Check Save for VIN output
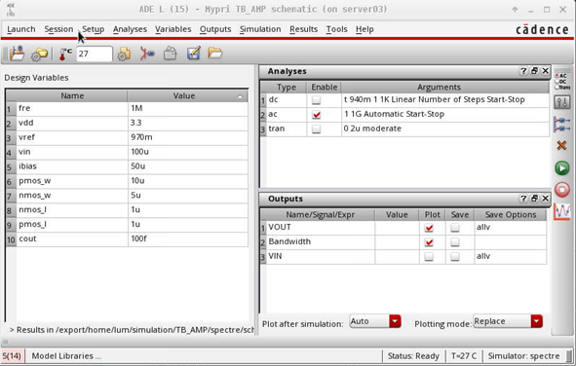576x366 pixels. (x=455, y=256)
